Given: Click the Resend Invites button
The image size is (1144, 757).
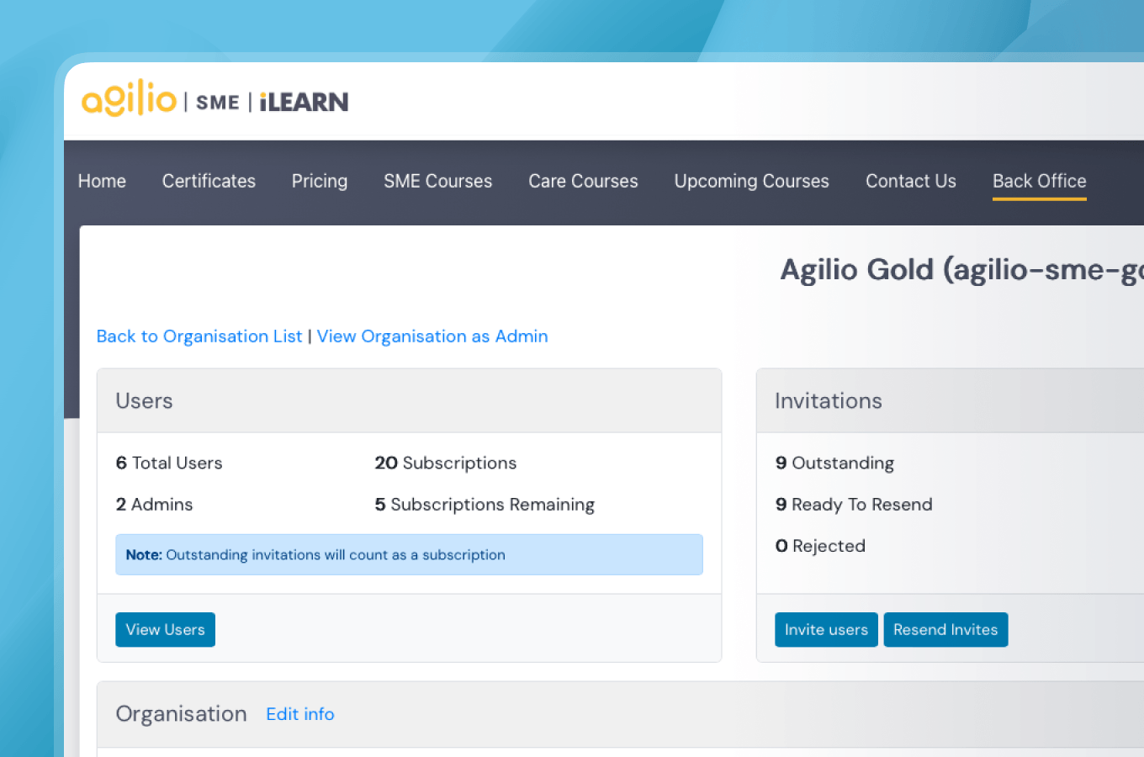Looking at the screenshot, I should [x=945, y=629].
